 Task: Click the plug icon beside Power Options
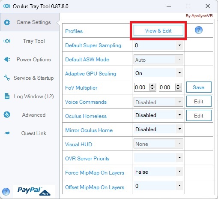7,59
